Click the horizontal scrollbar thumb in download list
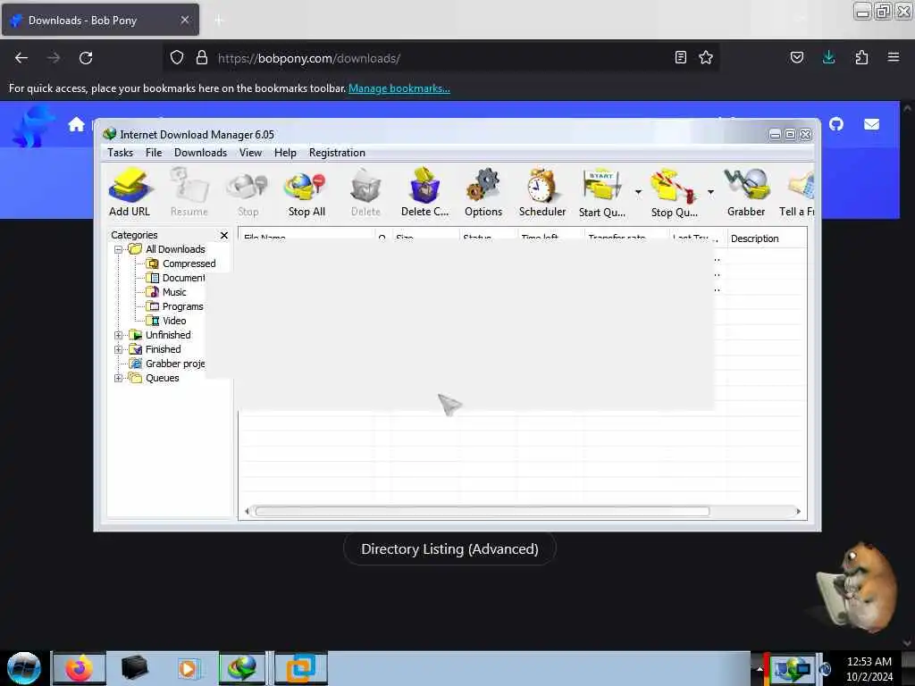915x686 pixels. pos(483,512)
